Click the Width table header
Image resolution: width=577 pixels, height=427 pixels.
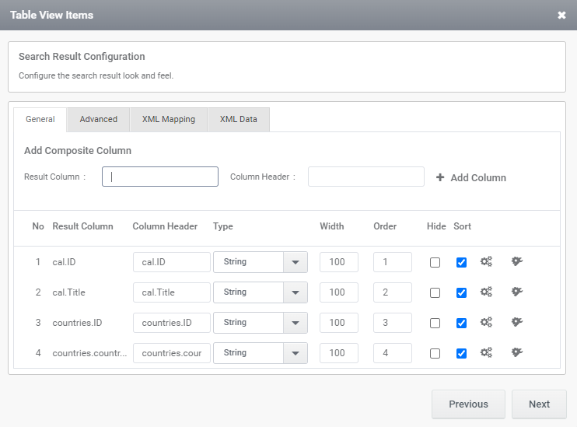tap(332, 226)
